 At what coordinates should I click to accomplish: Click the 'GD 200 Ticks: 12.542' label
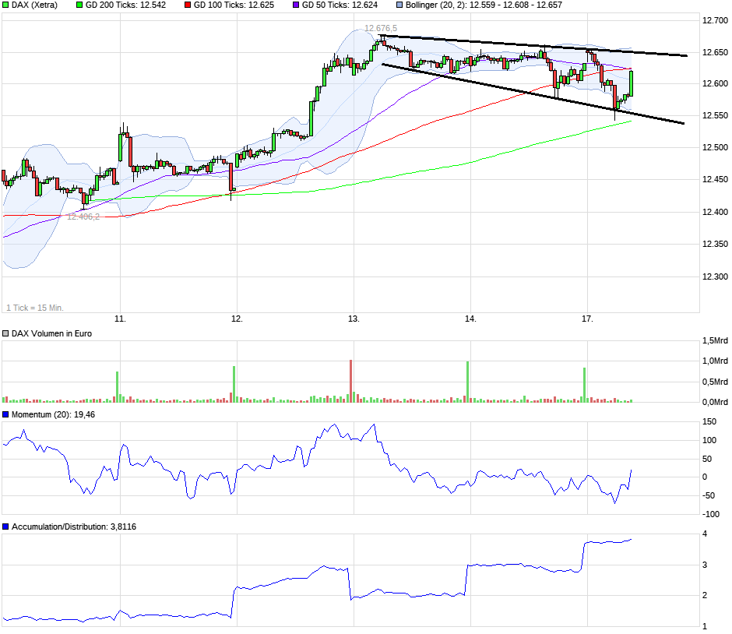click(125, 5)
